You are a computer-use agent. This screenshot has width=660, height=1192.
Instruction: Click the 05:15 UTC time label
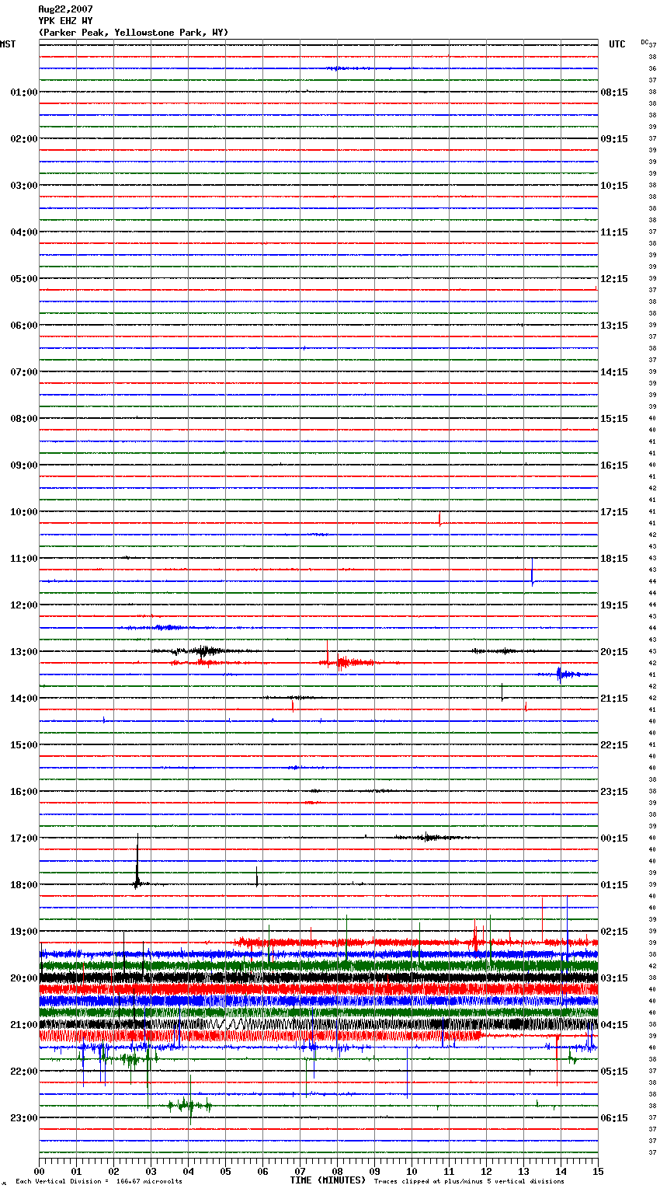click(x=614, y=1072)
